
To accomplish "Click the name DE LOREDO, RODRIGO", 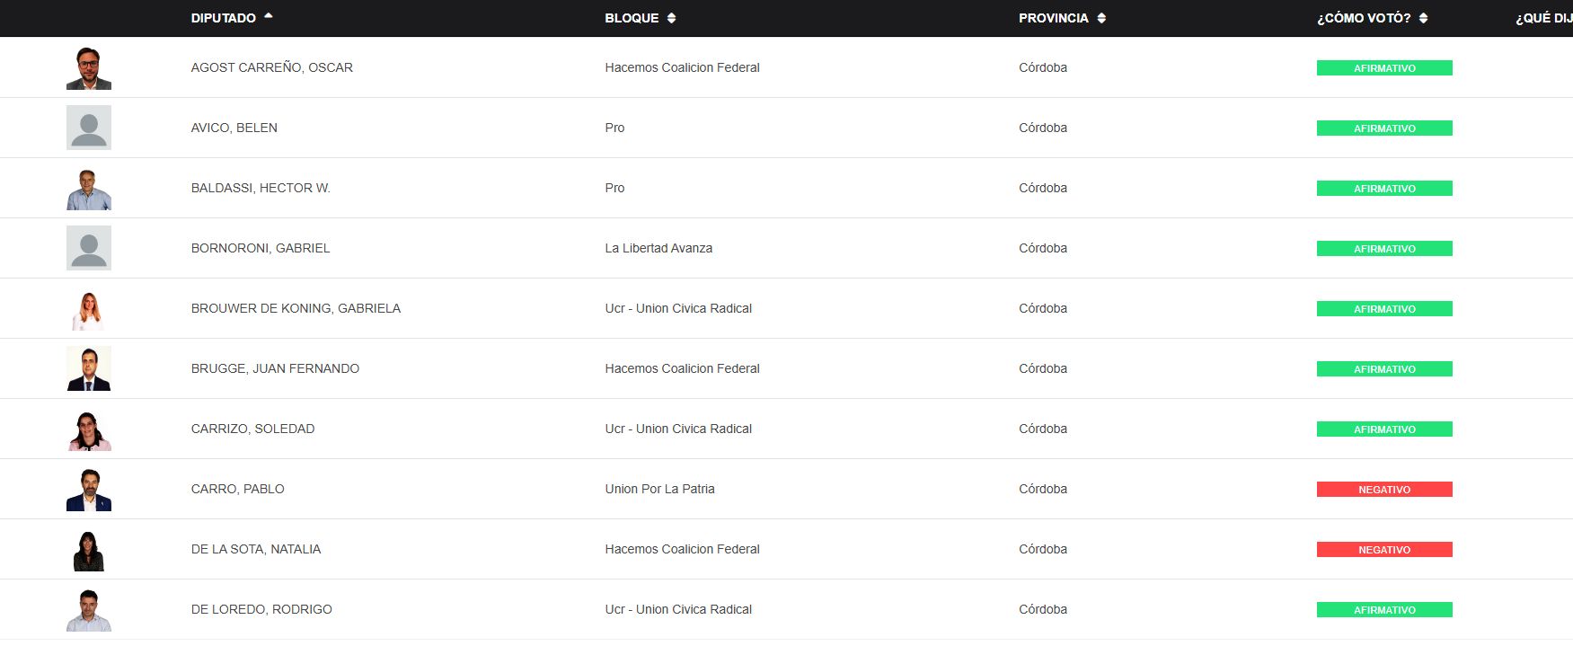I will pyautogui.click(x=261, y=609).
